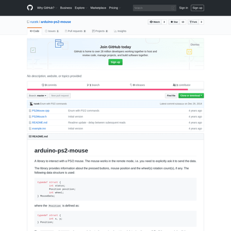The height and width of the screenshot is (231, 231).
Task: Click commit message Enum with PS/2 commands by rucek
Action: pyautogui.click(x=53, y=104)
